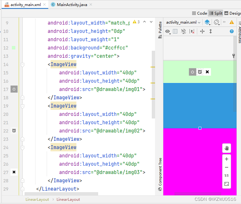The image size is (241, 204).
Task: Zoom out the design preview
Action: click(x=227, y=167)
